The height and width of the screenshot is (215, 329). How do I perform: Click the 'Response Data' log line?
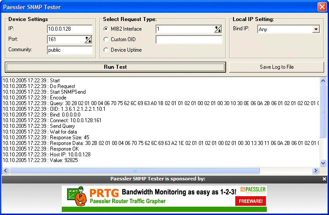click(161, 143)
